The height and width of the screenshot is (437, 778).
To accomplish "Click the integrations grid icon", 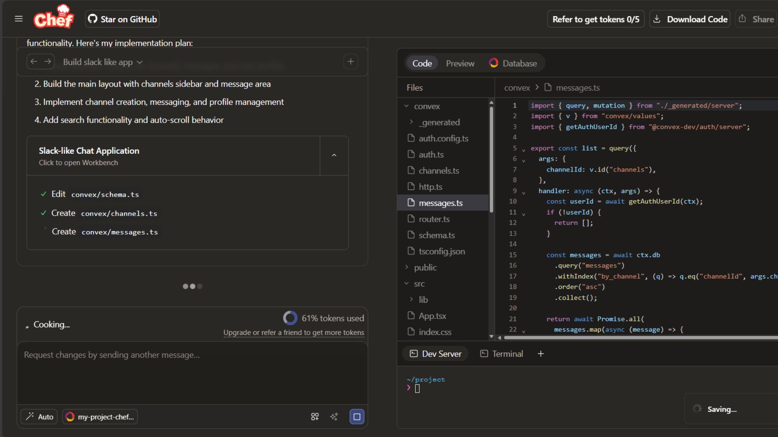I will point(315,417).
